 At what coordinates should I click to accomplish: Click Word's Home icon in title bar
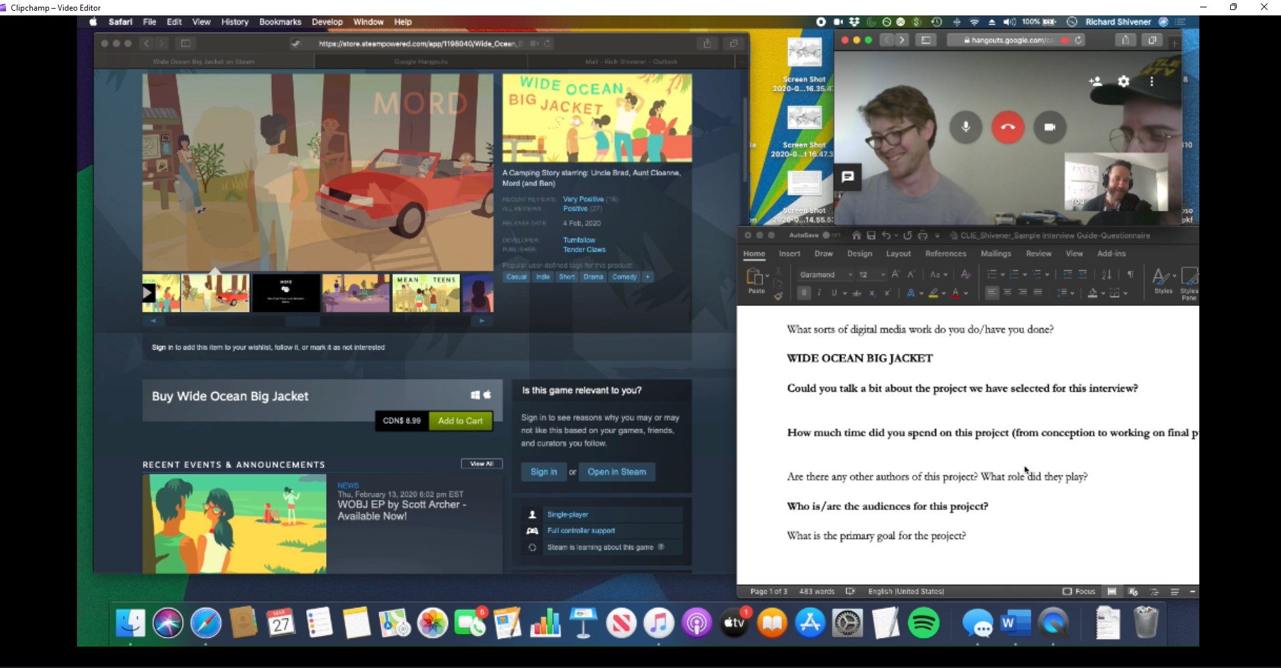point(856,236)
